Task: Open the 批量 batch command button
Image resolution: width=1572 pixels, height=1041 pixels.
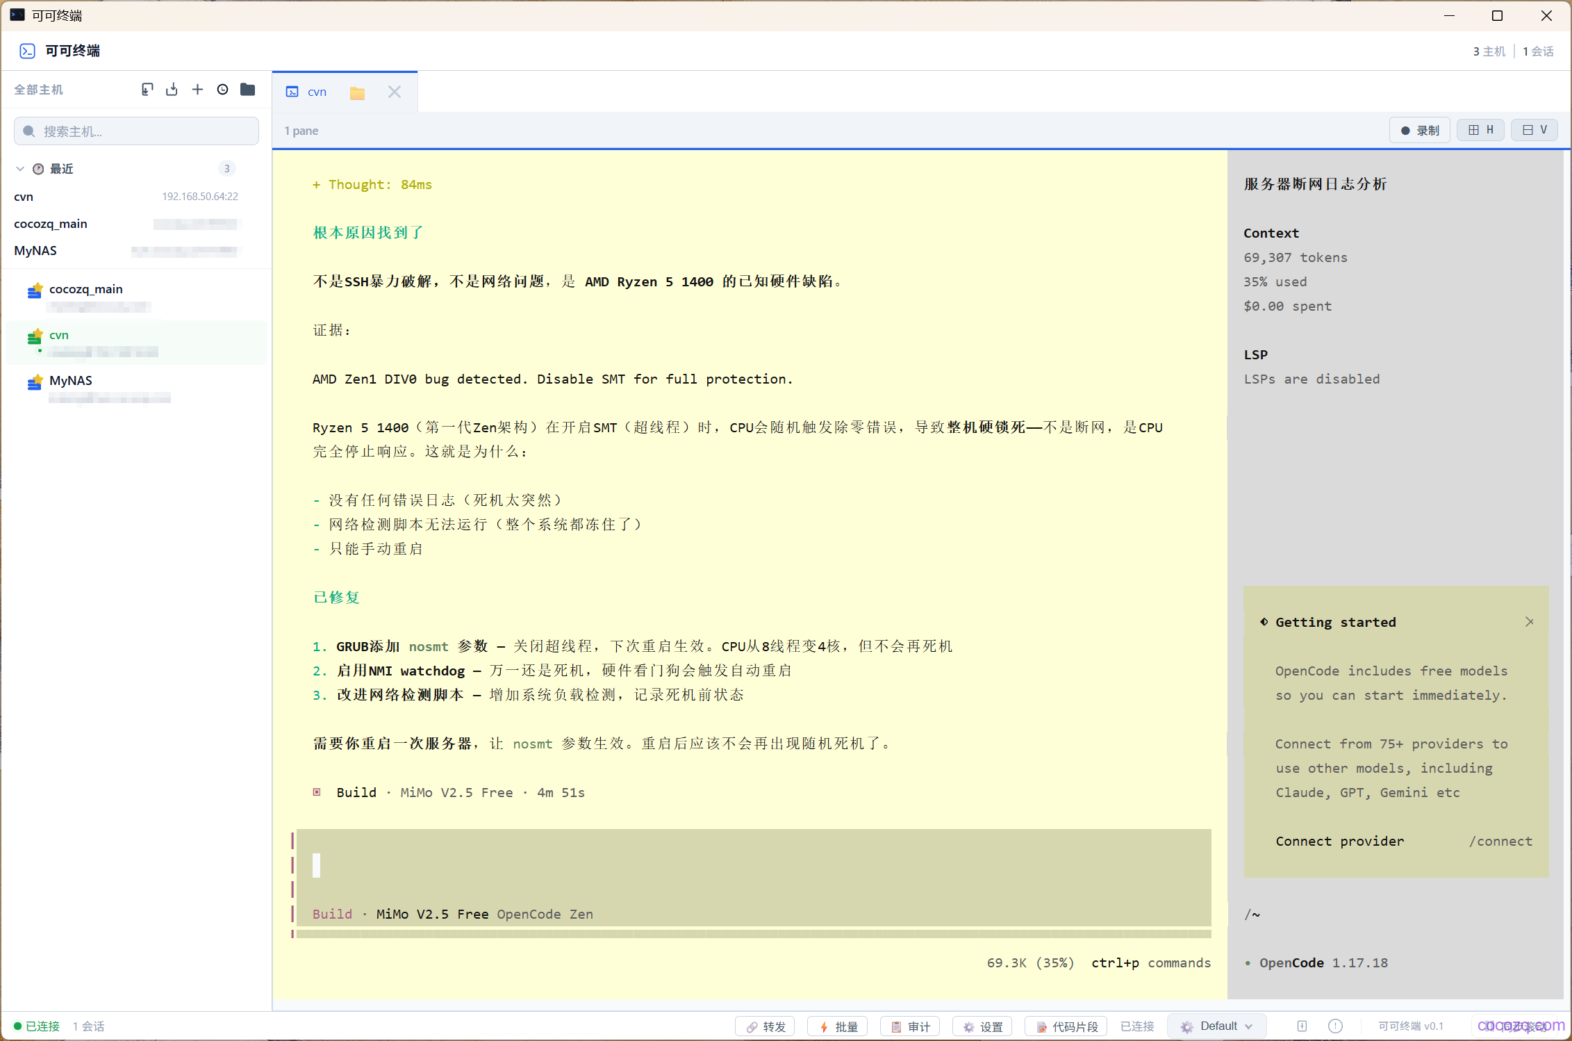Action: (x=838, y=1026)
